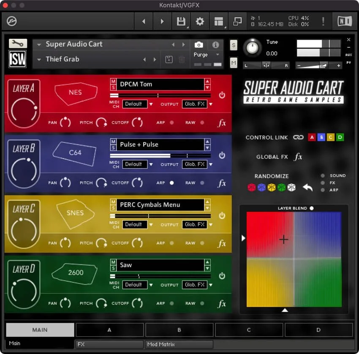This screenshot has width=359, height=354.
Task: Open Kontakt settings gear
Action: coord(200,21)
